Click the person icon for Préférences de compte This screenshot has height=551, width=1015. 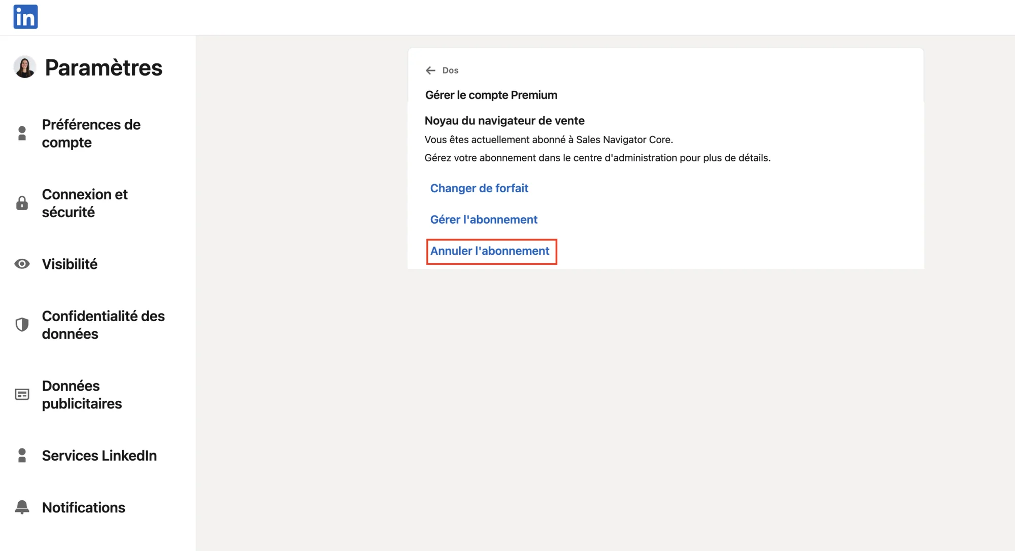tap(22, 133)
